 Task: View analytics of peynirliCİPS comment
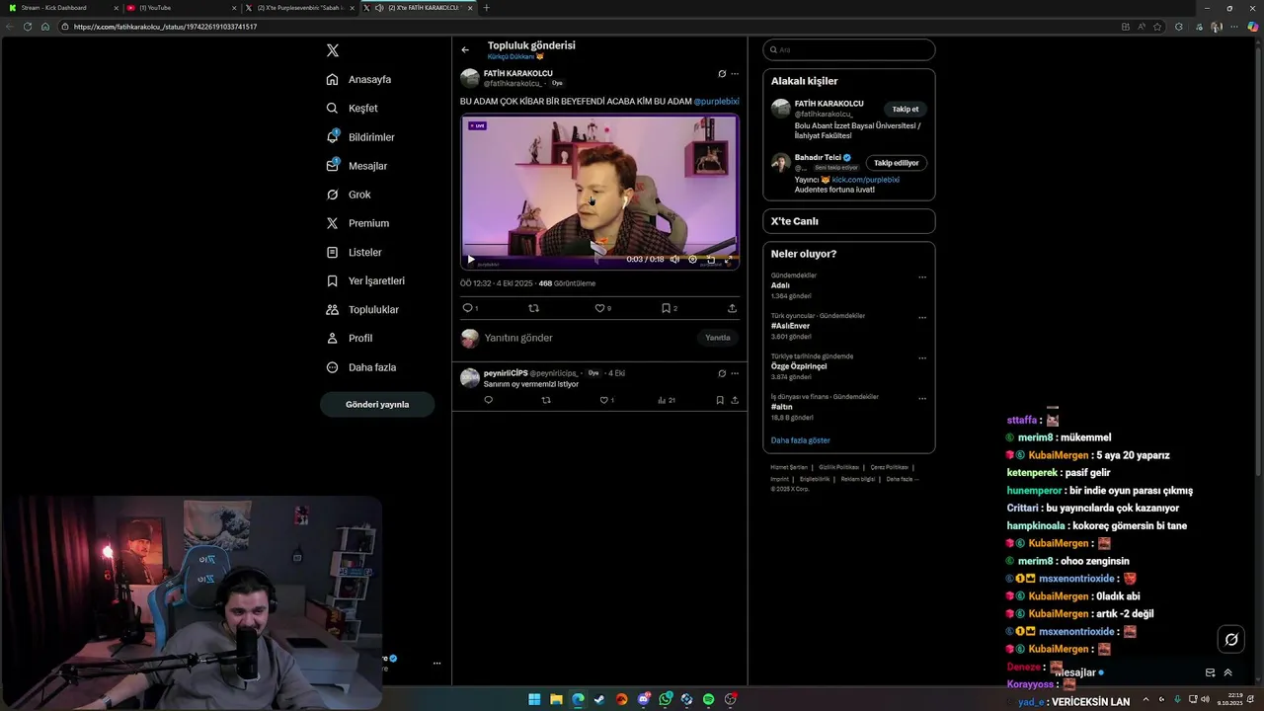click(x=667, y=400)
